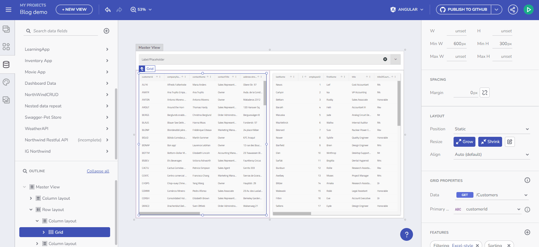The image size is (539, 247).
Task: Open the hamburger main menu
Action: tap(9, 10)
